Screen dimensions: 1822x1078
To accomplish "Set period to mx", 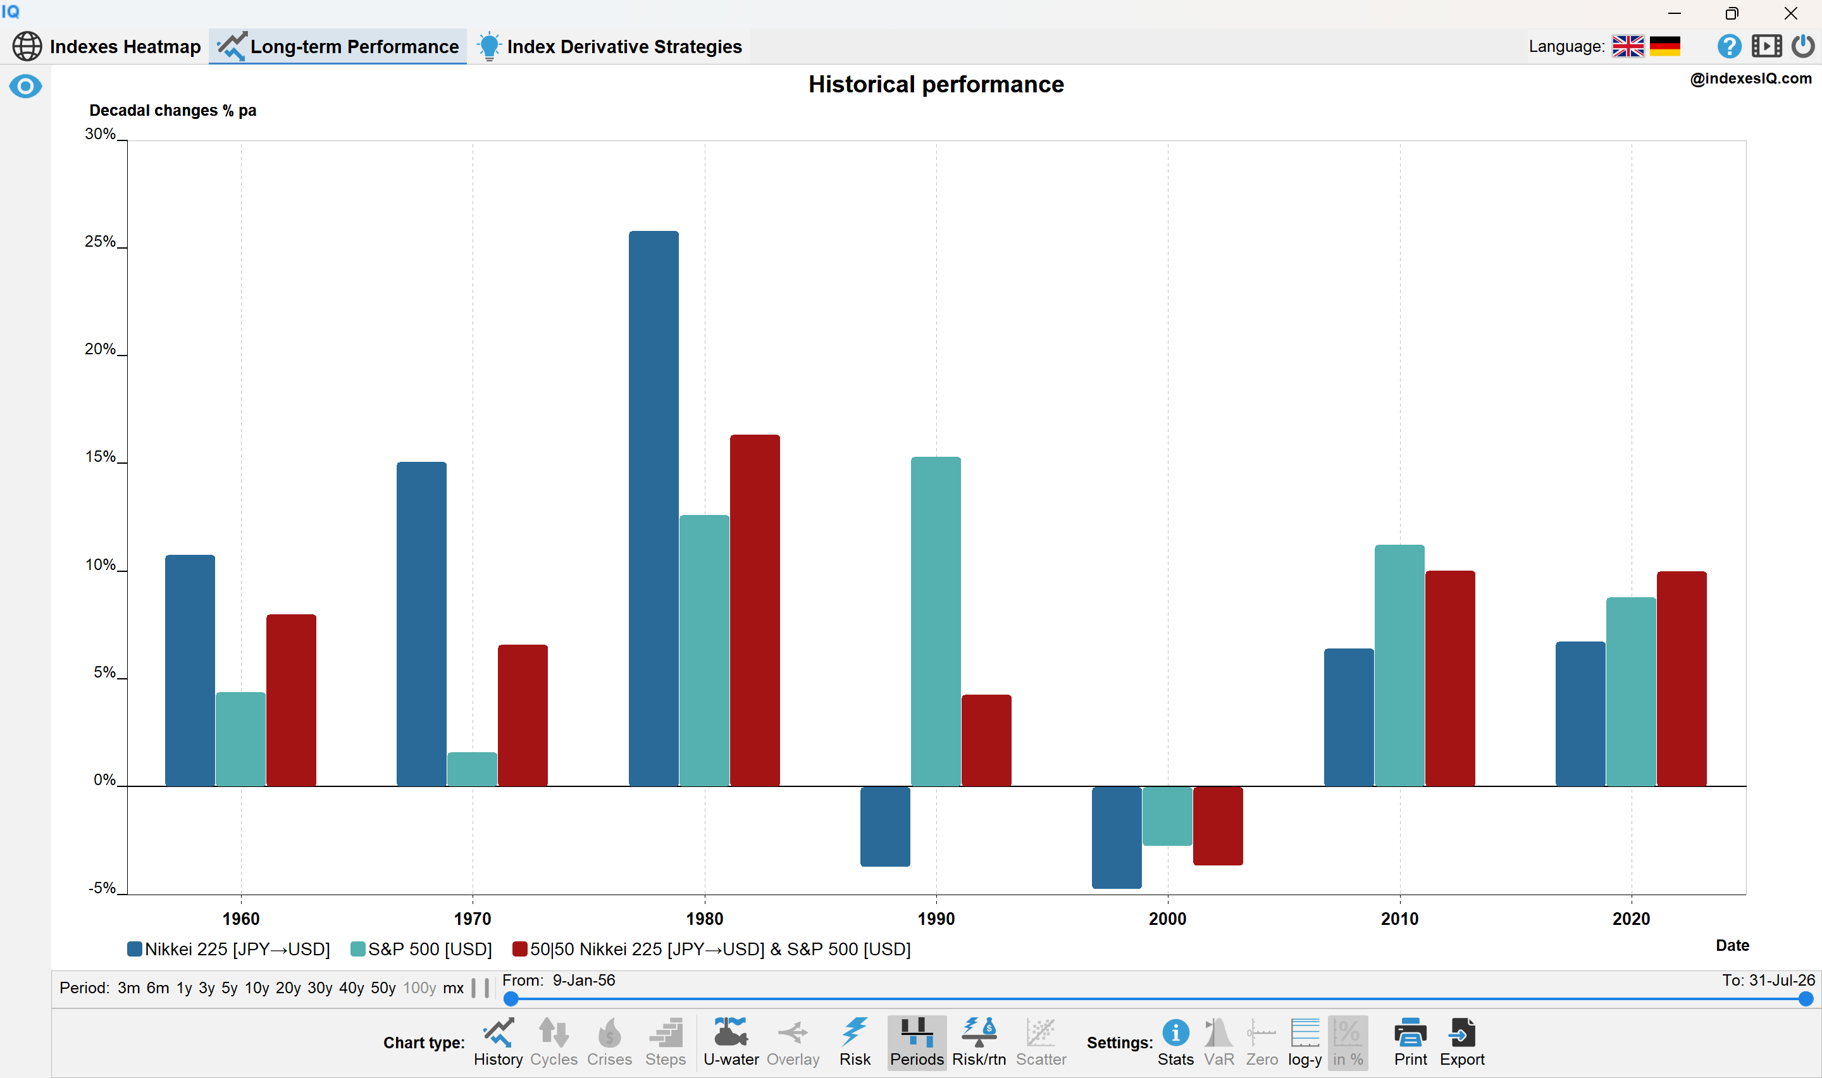I will click(453, 988).
